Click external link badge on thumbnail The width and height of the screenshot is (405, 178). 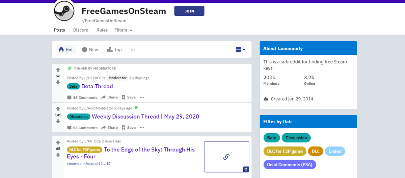pyautogui.click(x=246, y=169)
